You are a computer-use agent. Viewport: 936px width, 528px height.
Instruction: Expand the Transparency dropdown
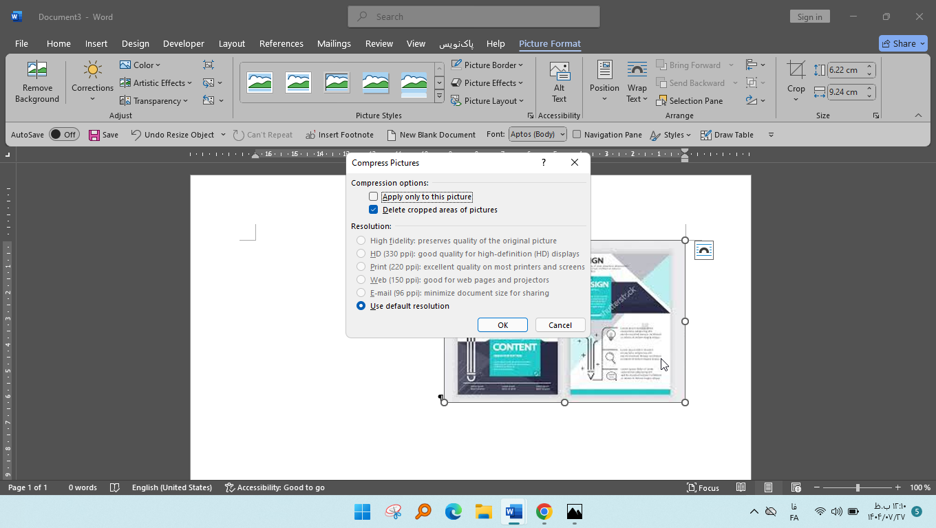click(x=153, y=101)
